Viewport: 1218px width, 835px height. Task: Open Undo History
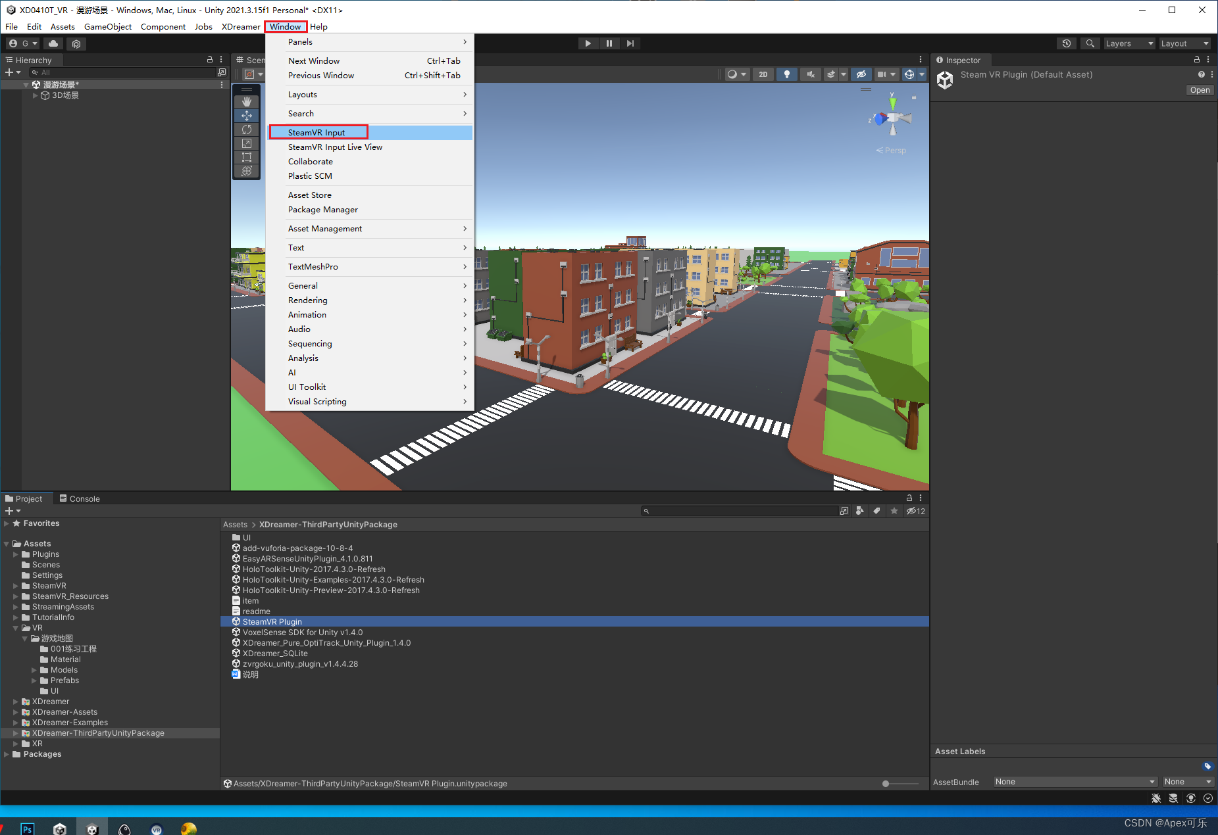pyautogui.click(x=1067, y=43)
